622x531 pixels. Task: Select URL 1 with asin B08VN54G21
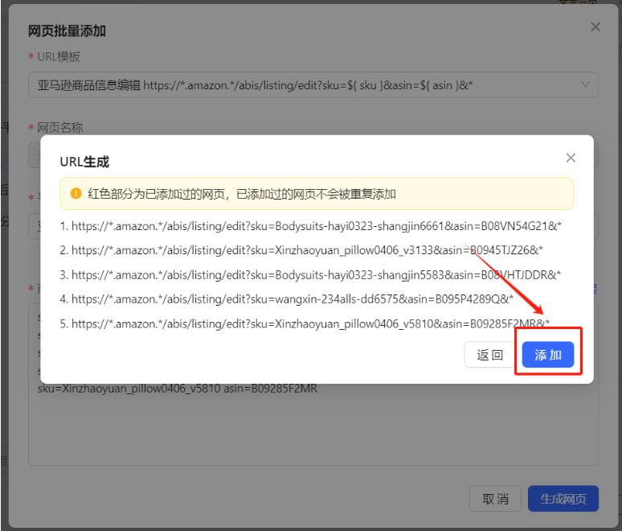tap(311, 226)
